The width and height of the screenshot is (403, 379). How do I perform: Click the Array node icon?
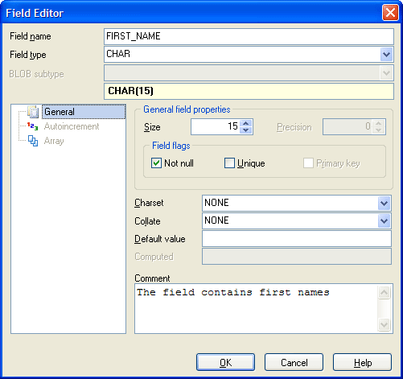(33, 141)
